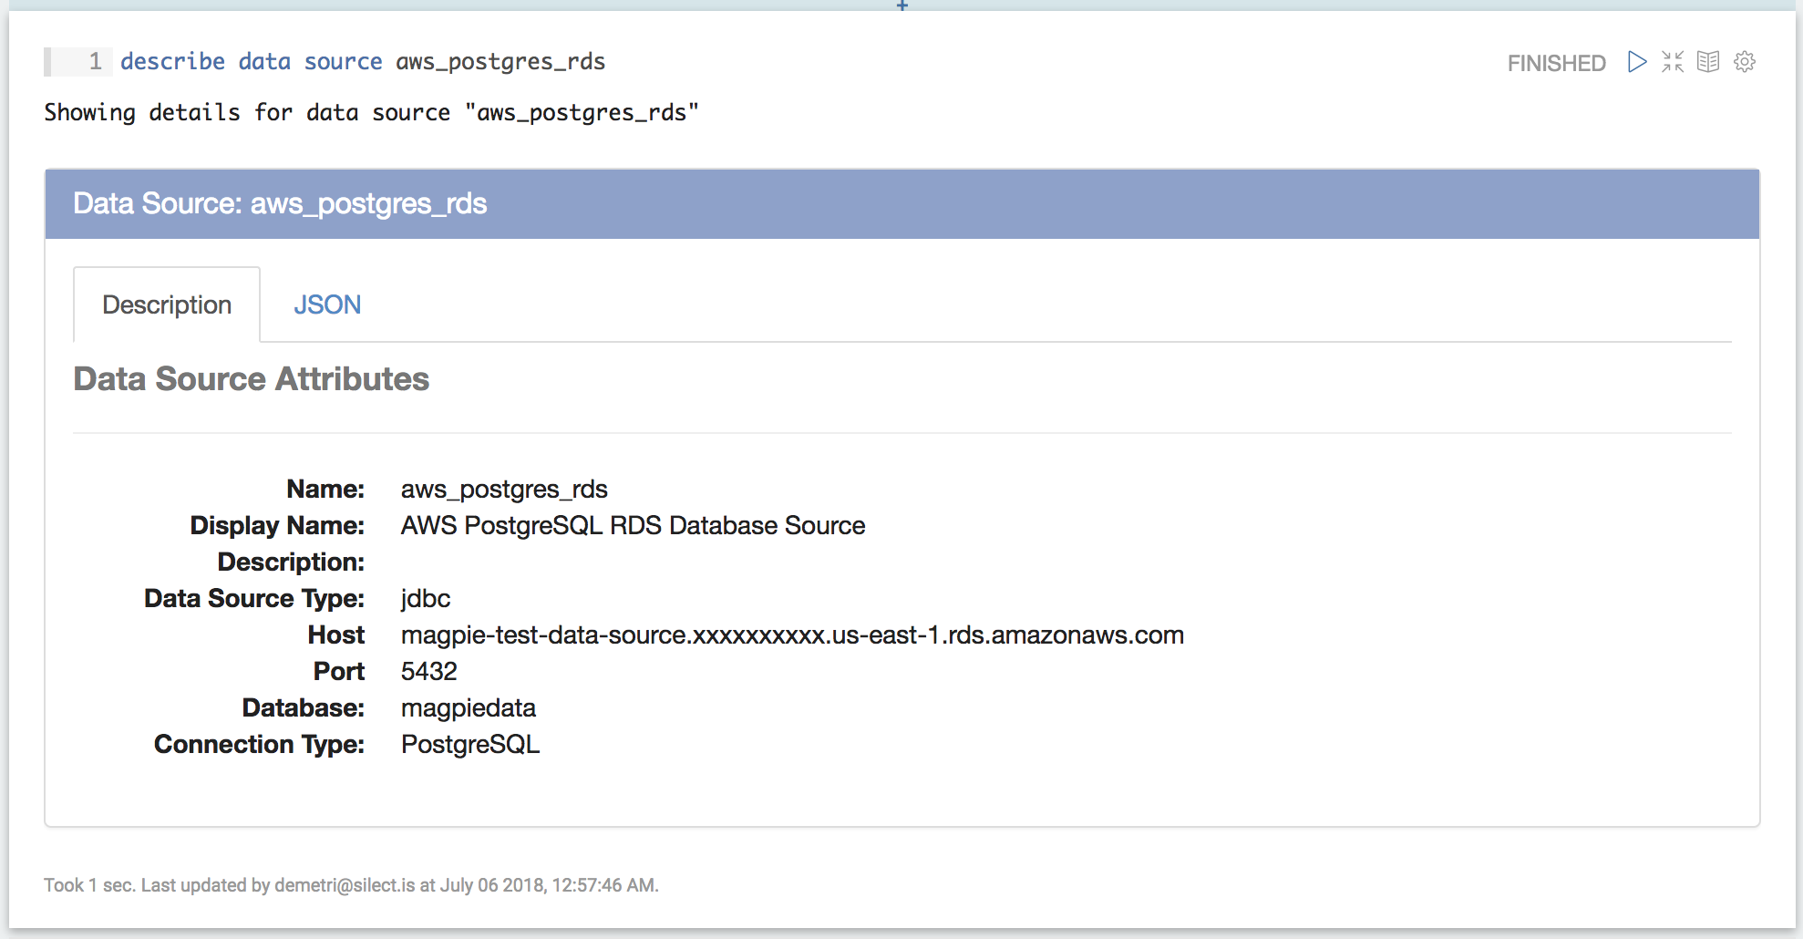Click the display name AWS PostgreSQL RDS Database Source

coord(633,526)
